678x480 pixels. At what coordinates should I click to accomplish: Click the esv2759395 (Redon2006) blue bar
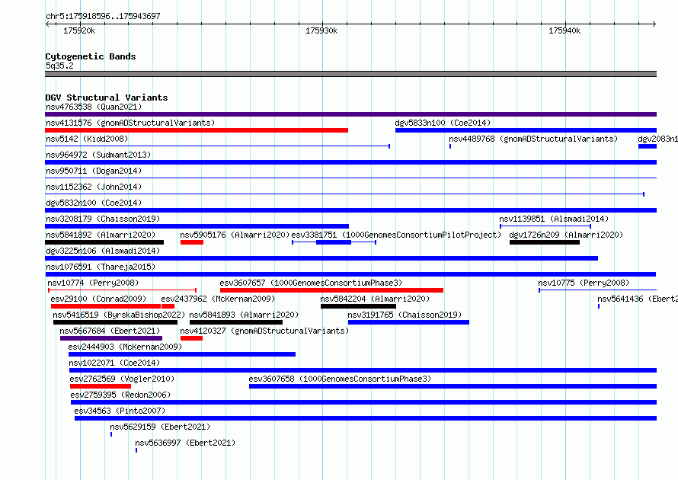pos(363,402)
